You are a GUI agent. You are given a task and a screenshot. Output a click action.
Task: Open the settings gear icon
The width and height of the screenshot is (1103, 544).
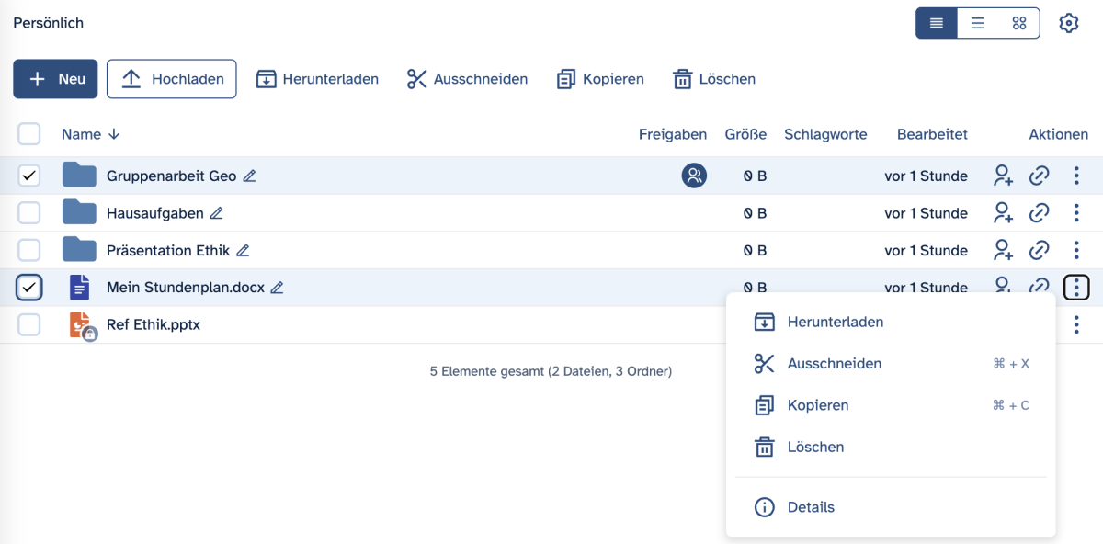tap(1068, 24)
